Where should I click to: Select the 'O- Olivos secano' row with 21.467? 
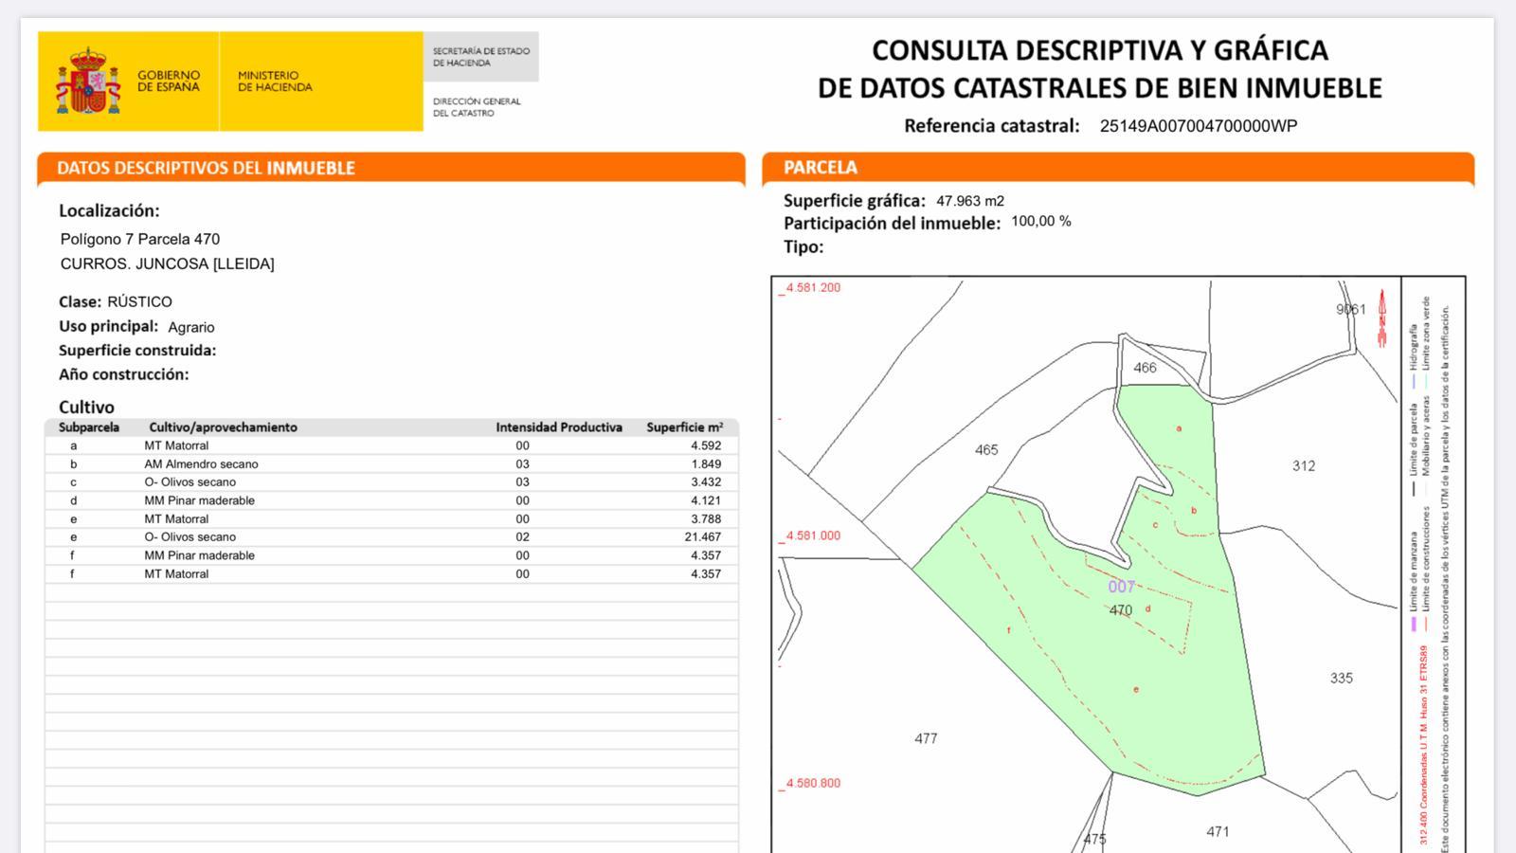[x=189, y=536]
